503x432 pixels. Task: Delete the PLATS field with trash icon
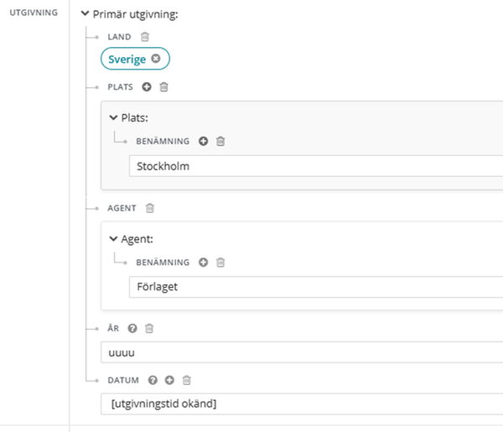pos(163,86)
